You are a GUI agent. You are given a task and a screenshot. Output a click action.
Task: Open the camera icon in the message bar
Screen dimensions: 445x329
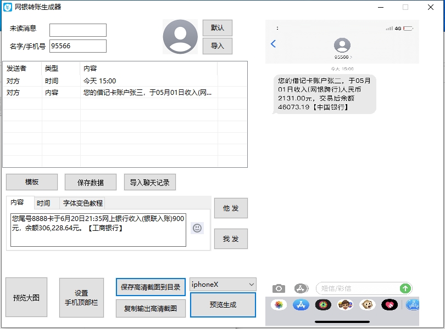click(278, 288)
